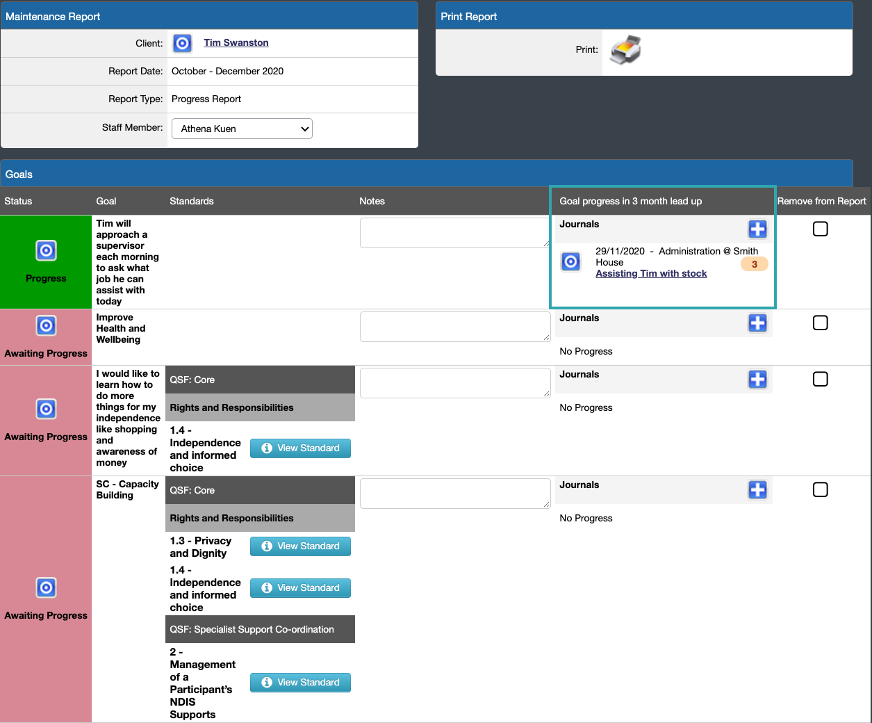This screenshot has width=872, height=723.
Task: Check Remove from Report for Improve Health and Wellbeing
Action: pos(820,323)
